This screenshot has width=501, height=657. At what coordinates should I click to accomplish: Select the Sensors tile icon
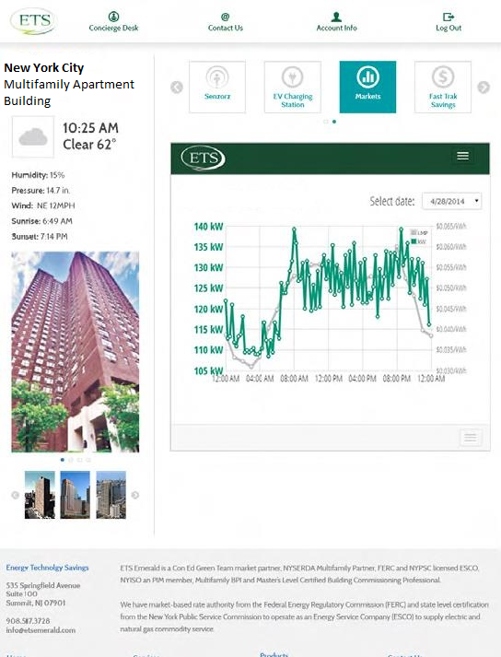tap(217, 77)
